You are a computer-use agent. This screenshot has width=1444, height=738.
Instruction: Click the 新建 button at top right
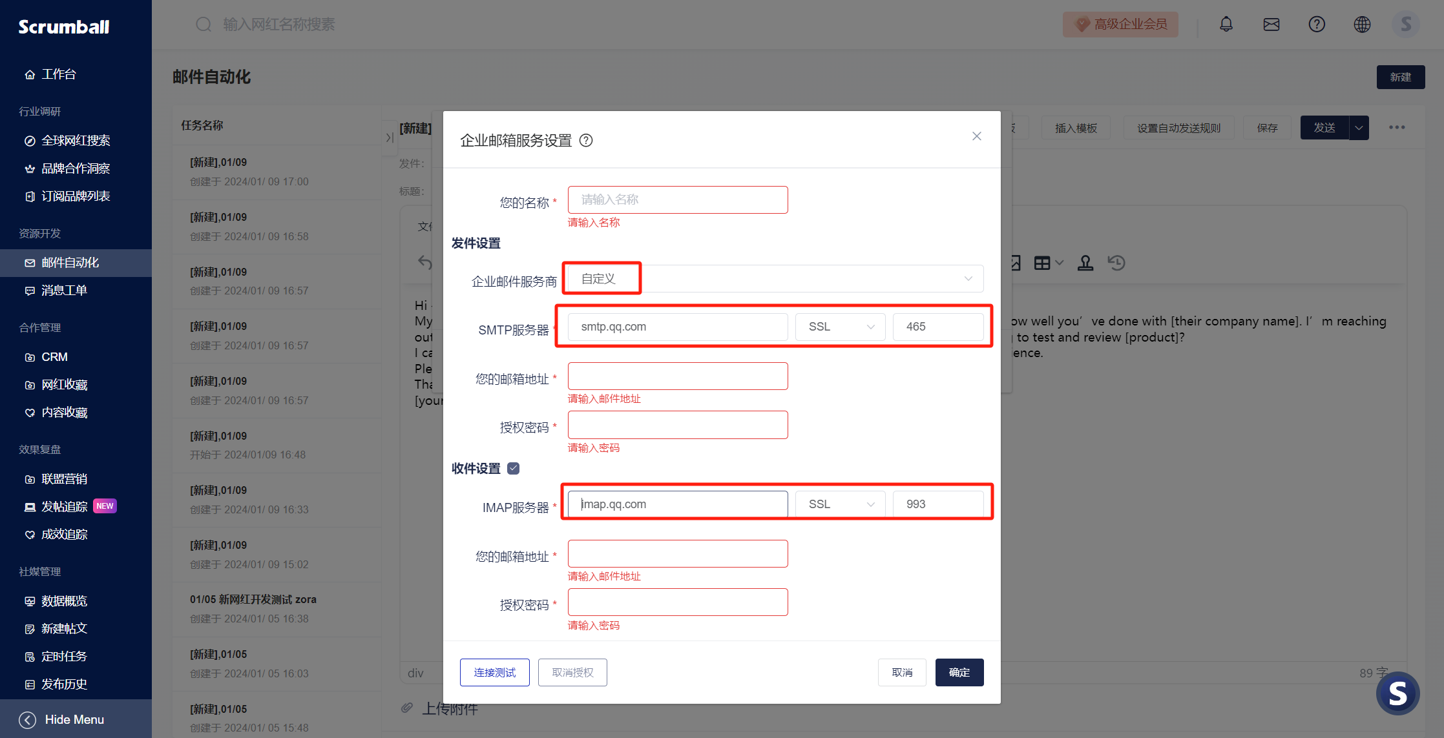coord(1401,77)
